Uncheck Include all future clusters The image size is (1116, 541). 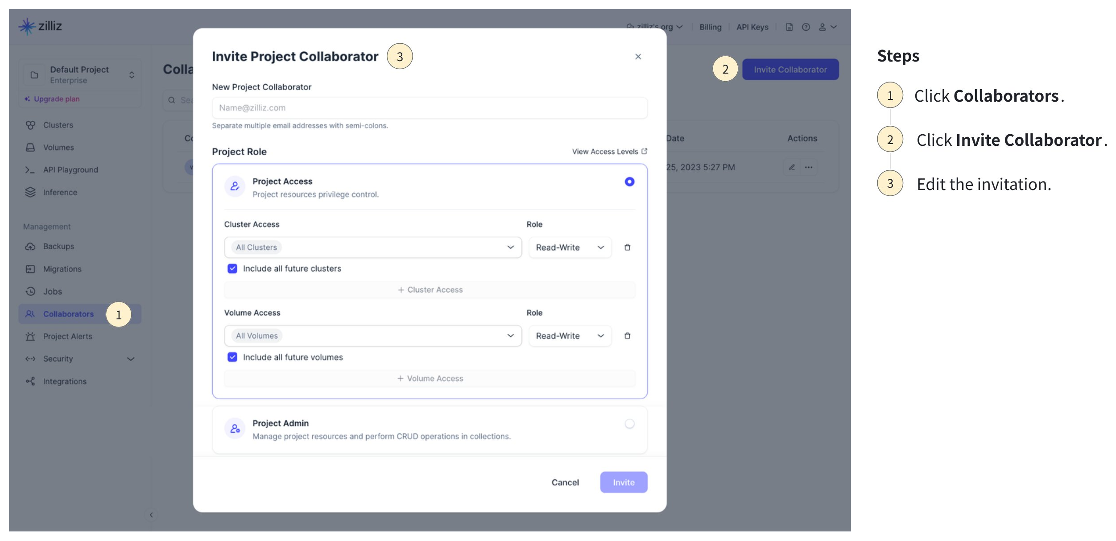(232, 268)
